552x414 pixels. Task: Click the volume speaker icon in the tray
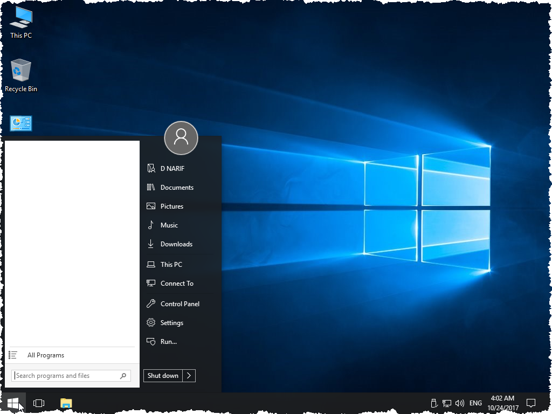(x=460, y=403)
